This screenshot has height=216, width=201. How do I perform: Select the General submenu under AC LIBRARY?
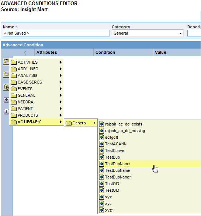[81, 123]
